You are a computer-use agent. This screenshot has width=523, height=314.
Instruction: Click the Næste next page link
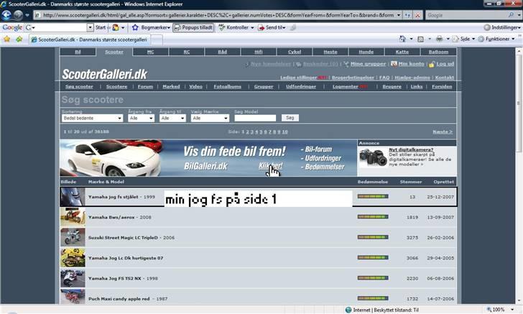coord(443,131)
